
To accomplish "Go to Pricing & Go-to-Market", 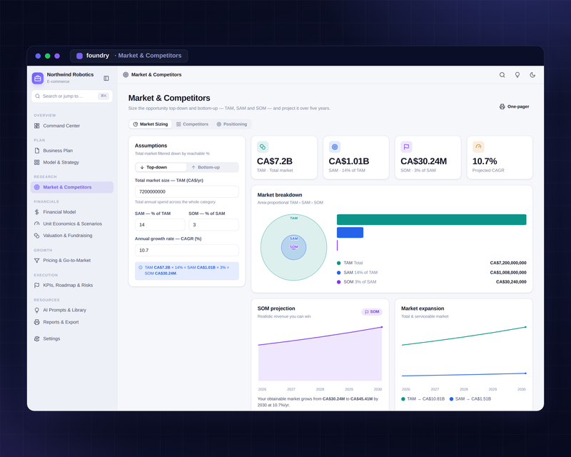I will [72, 260].
